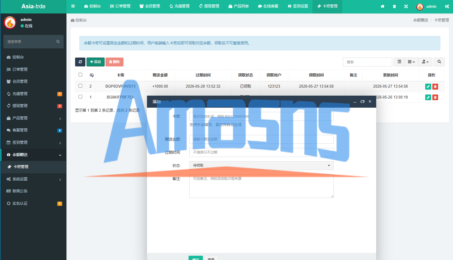Open the columns dropdown in the table toolbar

(411, 62)
